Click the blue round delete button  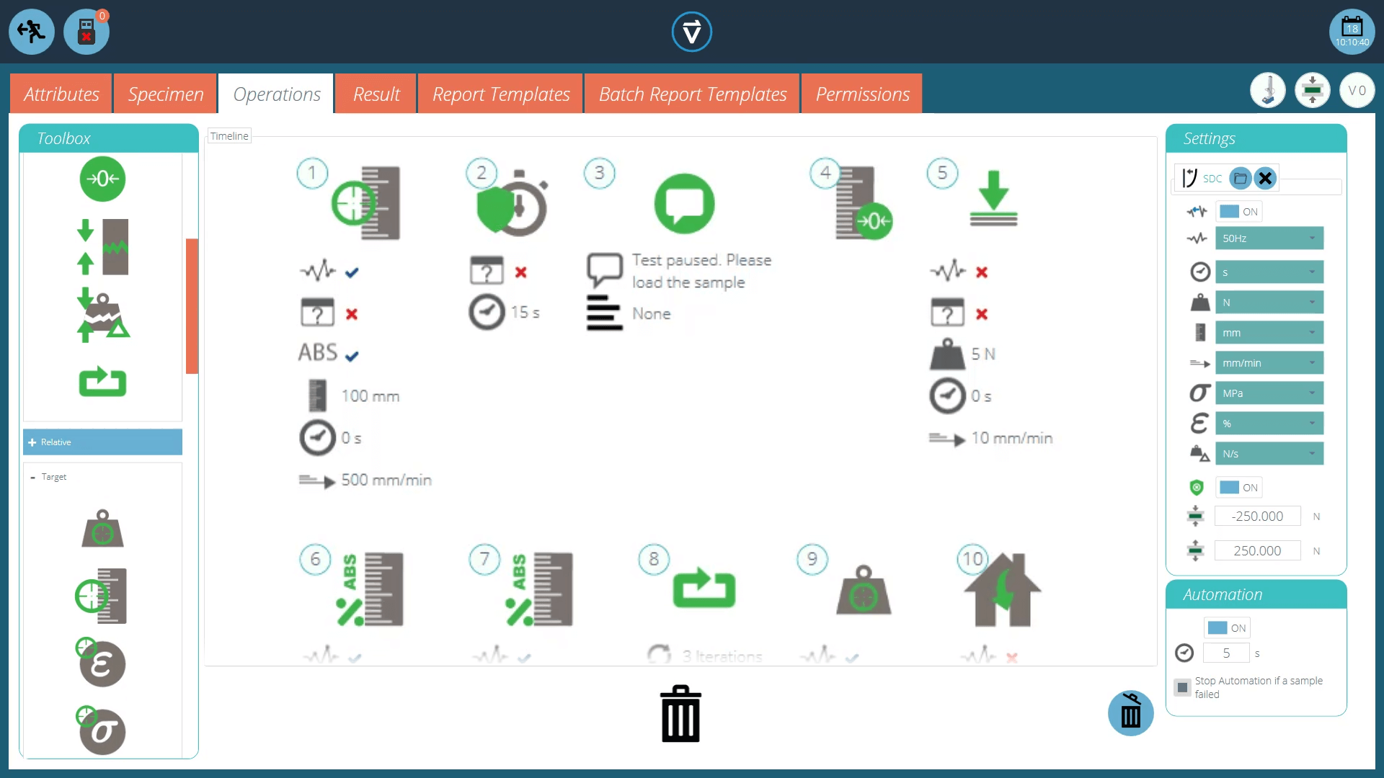[1131, 713]
